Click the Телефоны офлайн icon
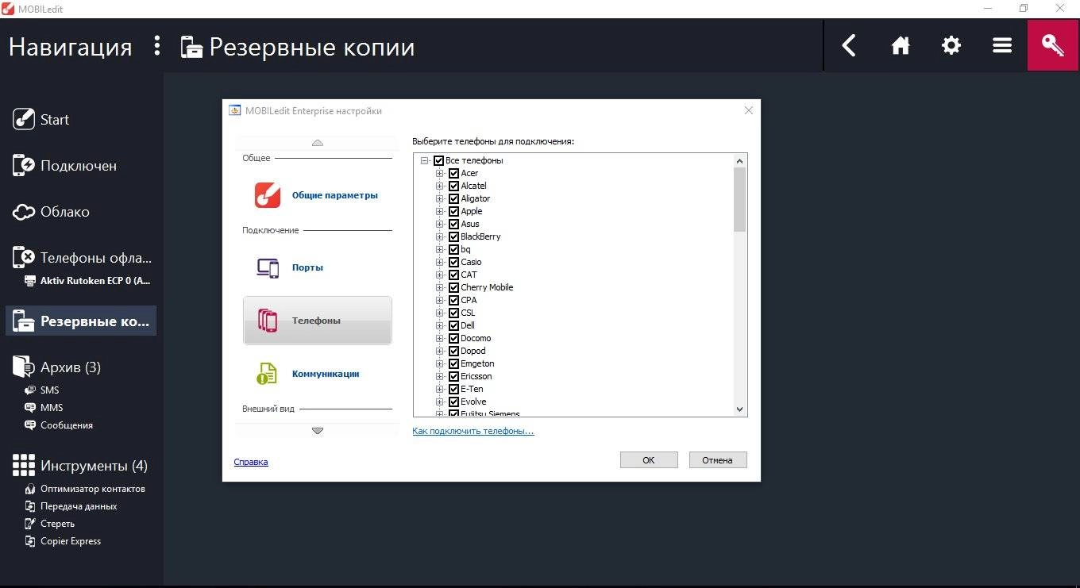The image size is (1080, 588). pos(24,257)
